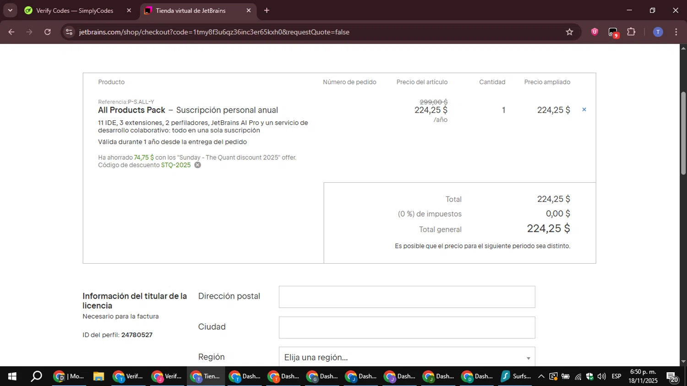Bookmark this page with star icon
Screen dimensions: 687x386
tap(569, 32)
